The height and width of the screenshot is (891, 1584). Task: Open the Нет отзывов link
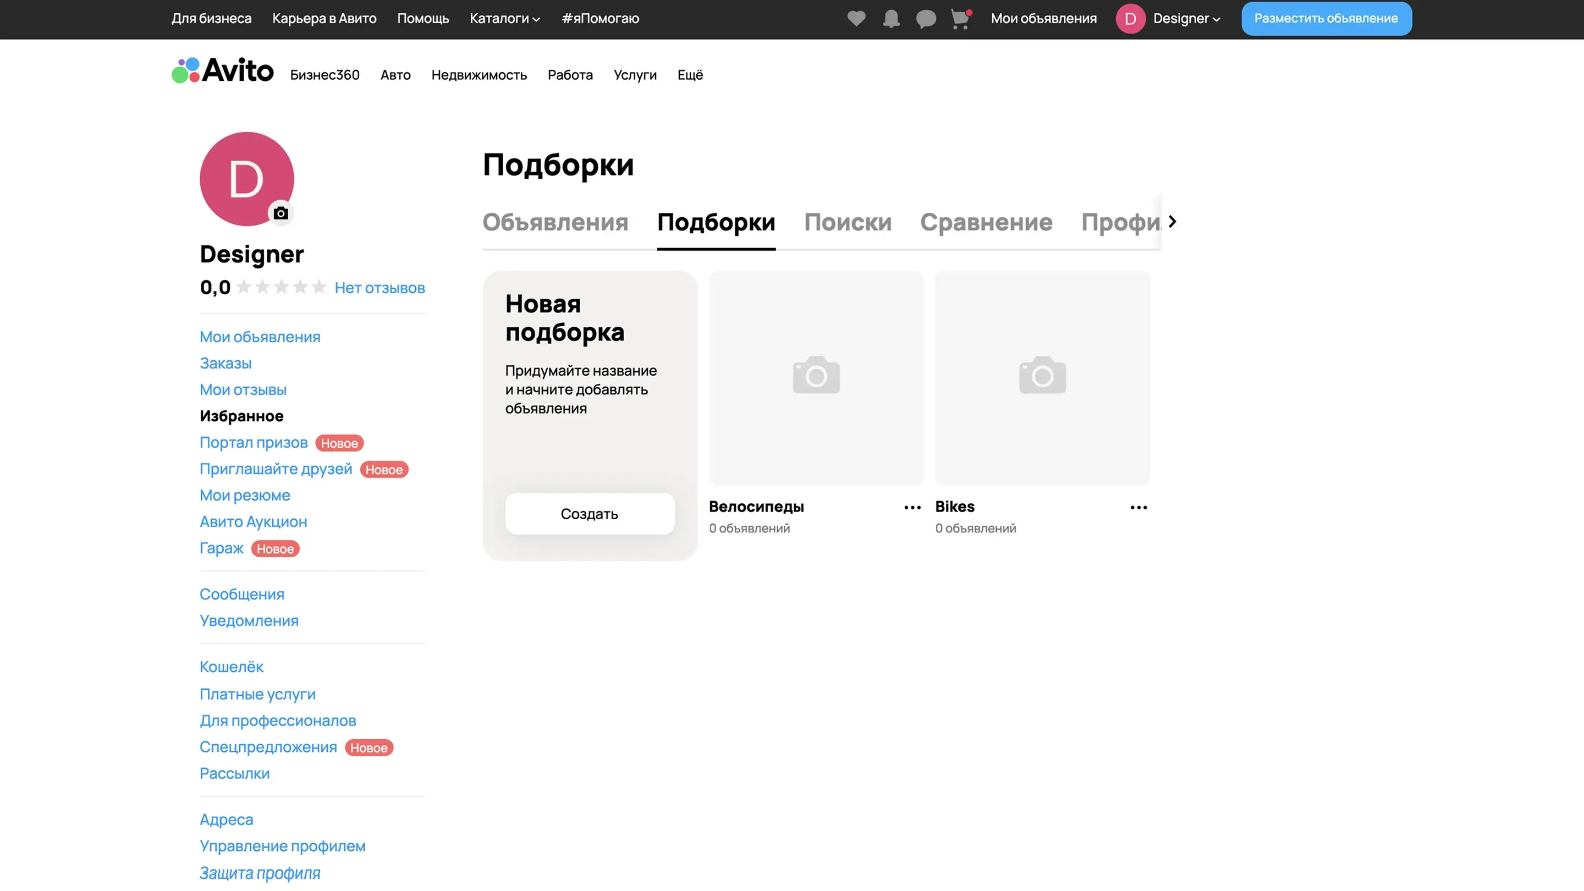[380, 288]
